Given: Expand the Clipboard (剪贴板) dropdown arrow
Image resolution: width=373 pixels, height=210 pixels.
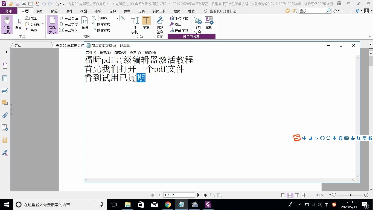Looking at the screenshot, I should tap(43, 24).
